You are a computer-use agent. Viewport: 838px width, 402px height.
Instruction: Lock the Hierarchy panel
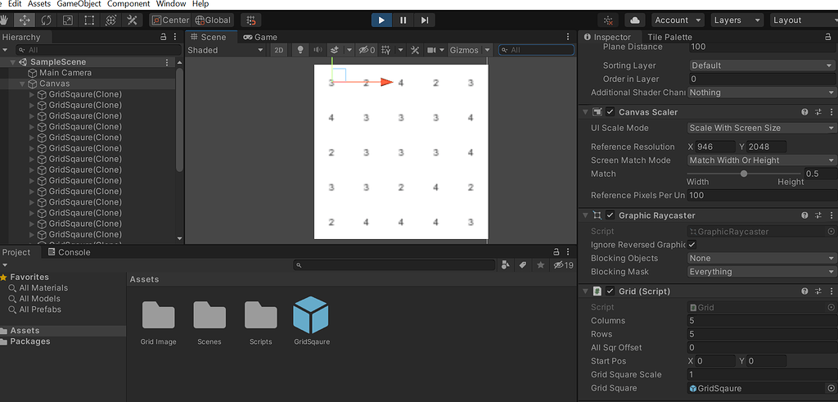164,37
